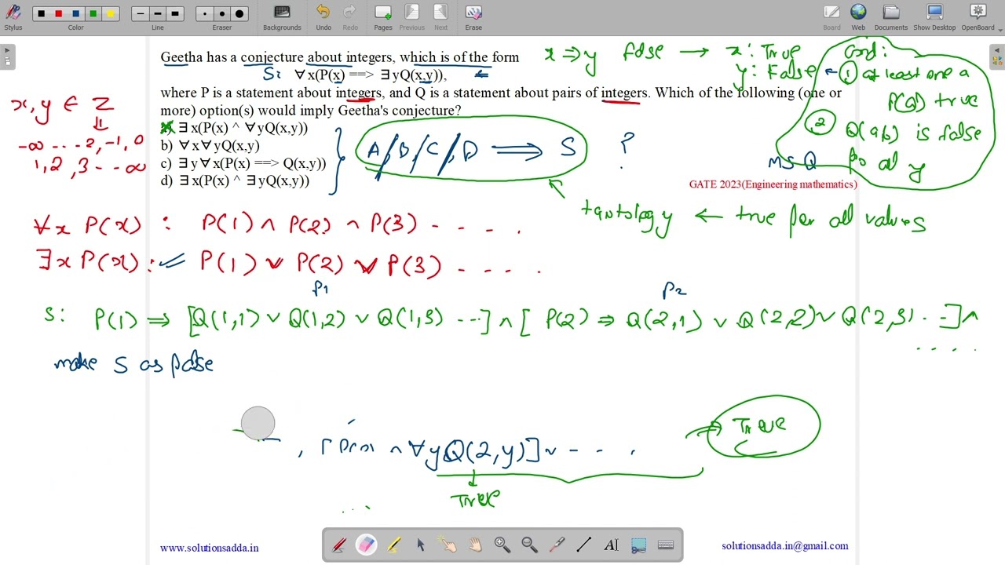The height and width of the screenshot is (565, 1005).
Task: Select green pen color
Action: [93, 13]
